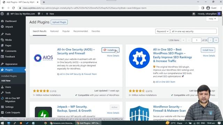Open the New content menu

click(x=50, y=14)
